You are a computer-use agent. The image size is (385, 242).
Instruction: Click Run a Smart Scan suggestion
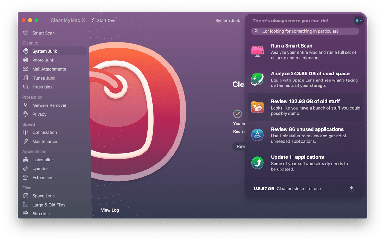[x=305, y=51]
